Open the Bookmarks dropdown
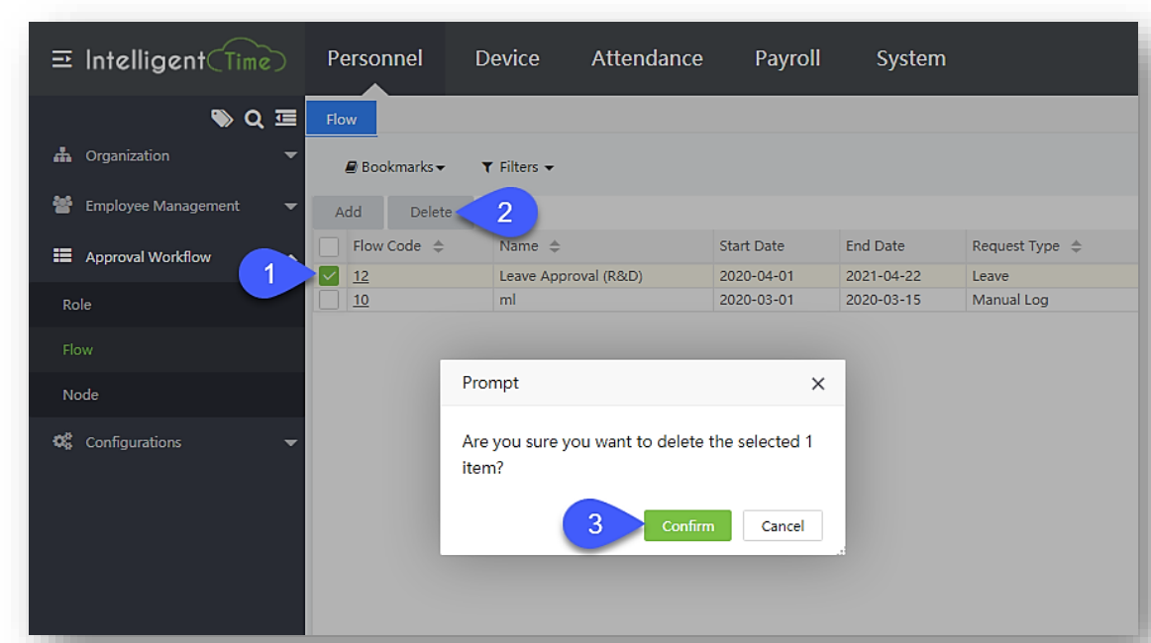This screenshot has height=643, width=1151. tap(394, 167)
